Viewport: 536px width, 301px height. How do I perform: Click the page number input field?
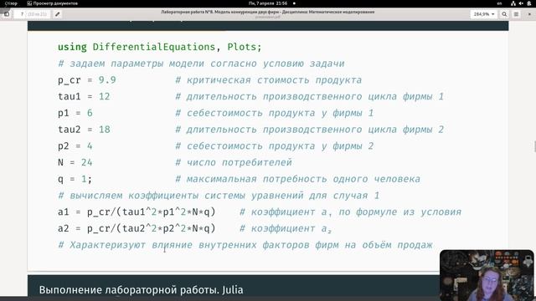point(32,14)
